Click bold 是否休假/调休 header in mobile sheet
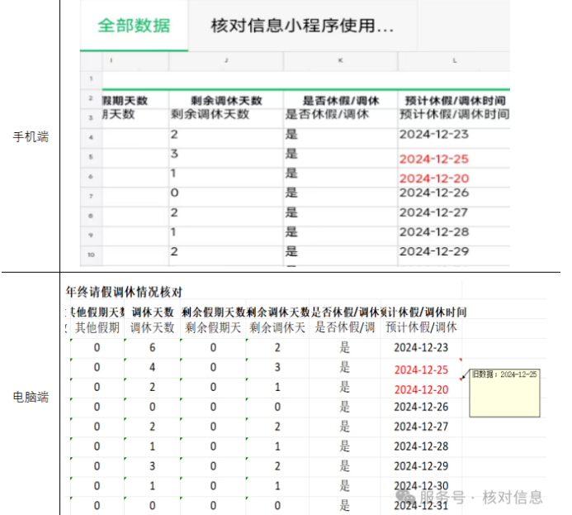 (x=341, y=101)
